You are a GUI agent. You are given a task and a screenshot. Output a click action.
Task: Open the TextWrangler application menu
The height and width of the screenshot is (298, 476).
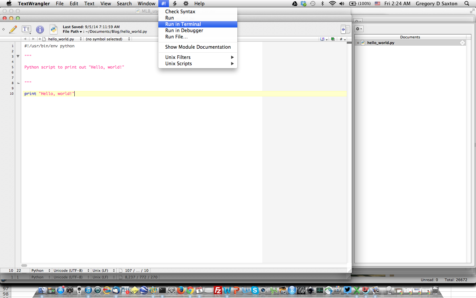(x=34, y=3)
